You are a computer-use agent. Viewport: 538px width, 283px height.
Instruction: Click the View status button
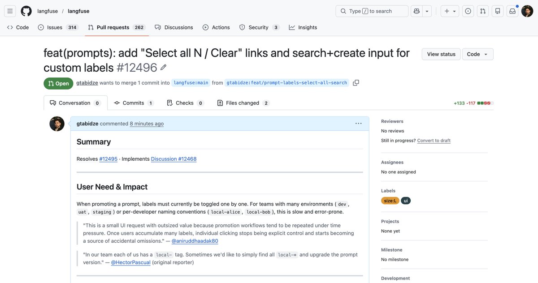(x=441, y=54)
